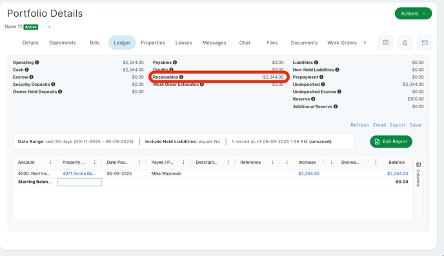This screenshot has height=256, width=444.
Task: Click the $2,344.00 Balance amount link
Action: 398,173
